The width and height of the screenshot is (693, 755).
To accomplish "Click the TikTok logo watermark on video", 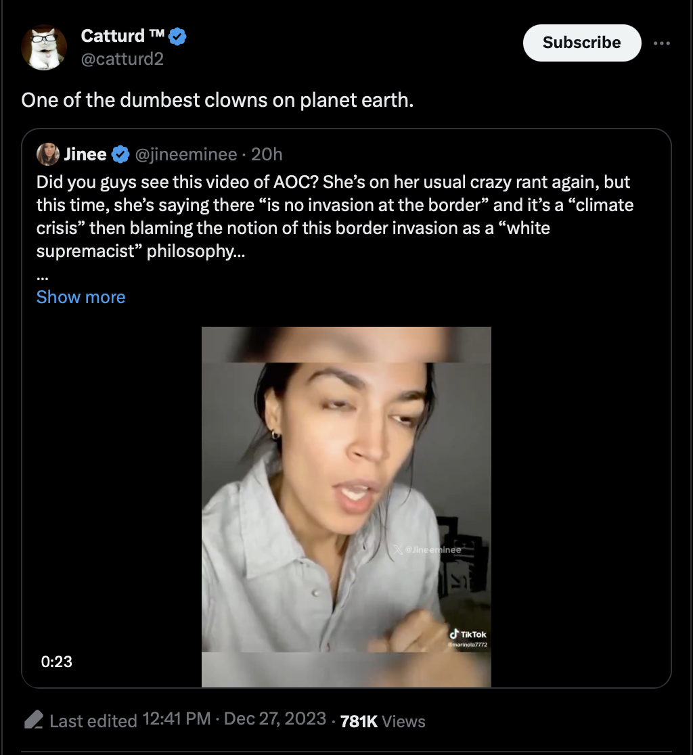I will pos(468,635).
